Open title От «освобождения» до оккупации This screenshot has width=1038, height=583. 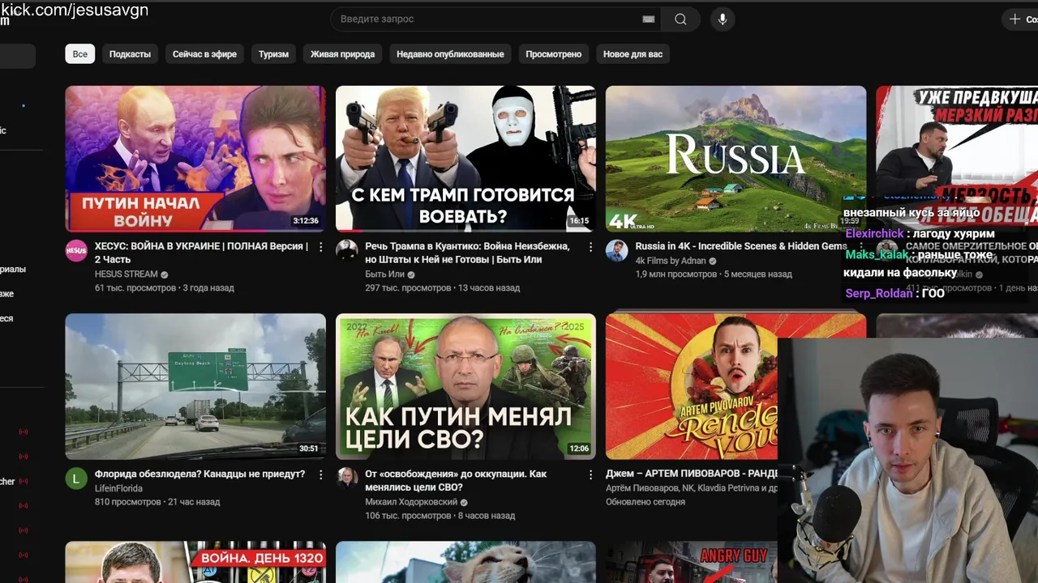coord(456,480)
